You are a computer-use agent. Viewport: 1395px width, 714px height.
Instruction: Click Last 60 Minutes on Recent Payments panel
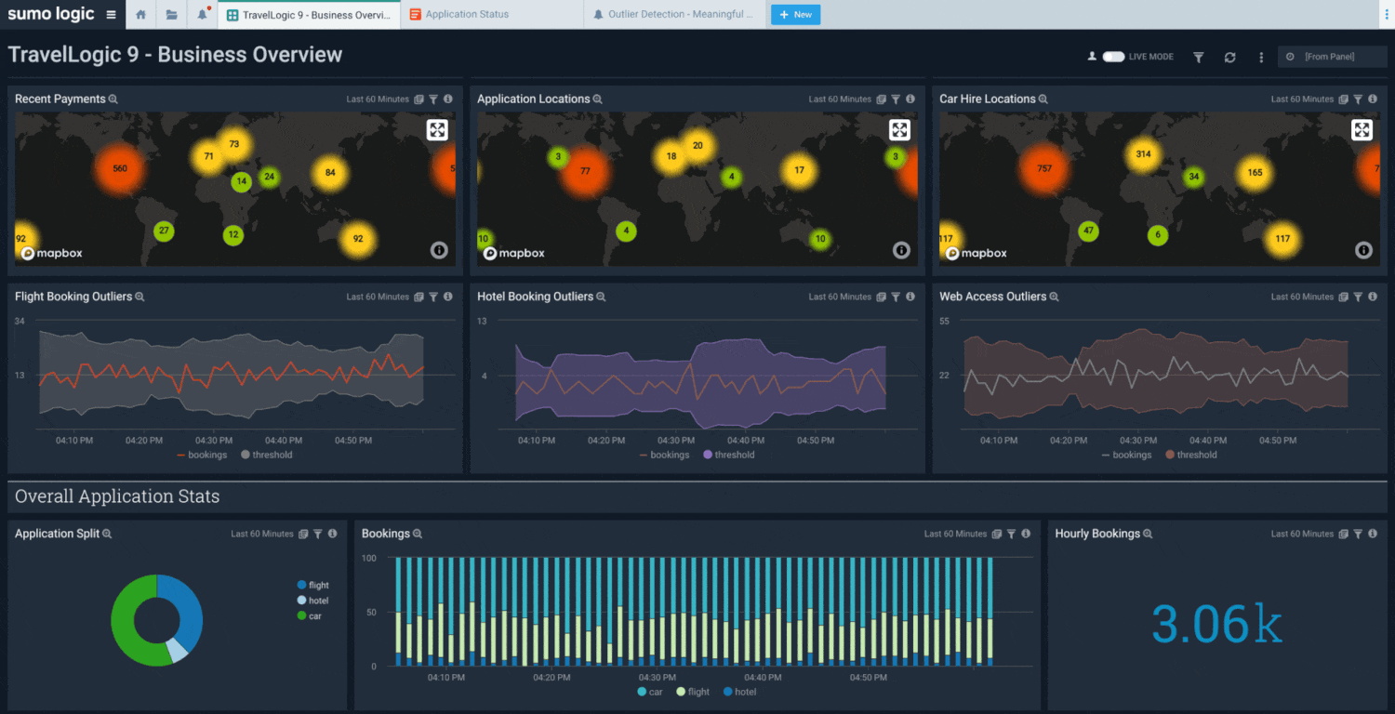coord(378,99)
